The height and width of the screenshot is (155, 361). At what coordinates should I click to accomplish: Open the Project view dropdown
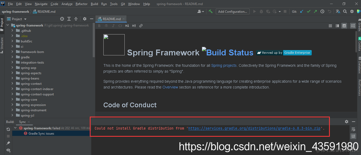tap(17, 19)
